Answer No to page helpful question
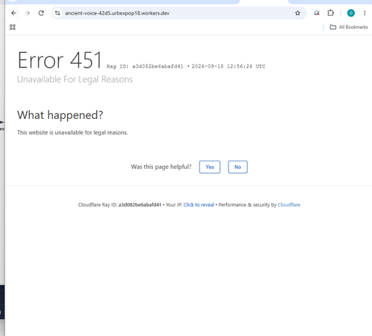 coord(238,167)
